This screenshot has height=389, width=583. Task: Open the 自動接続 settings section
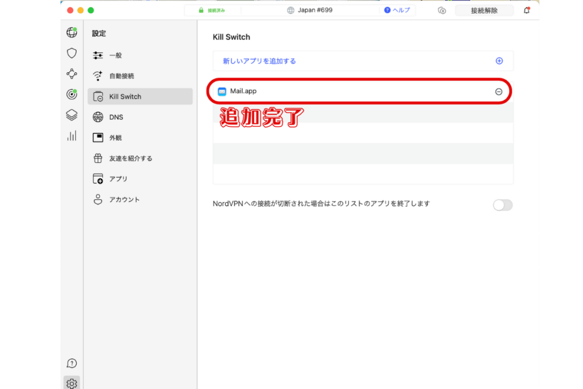point(121,76)
